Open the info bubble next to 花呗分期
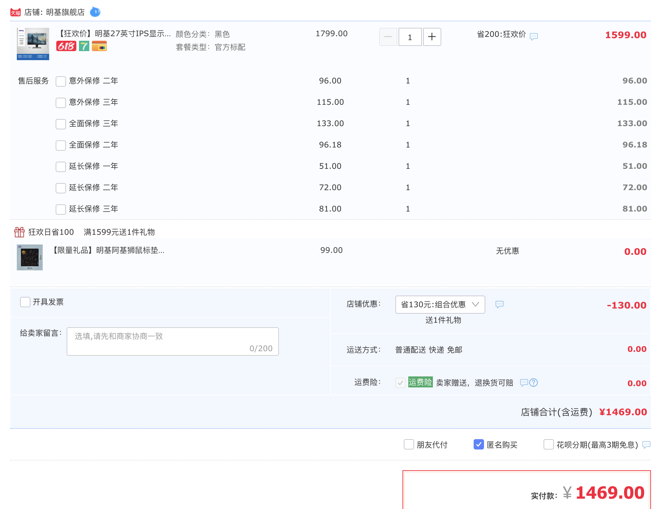 [x=646, y=445]
